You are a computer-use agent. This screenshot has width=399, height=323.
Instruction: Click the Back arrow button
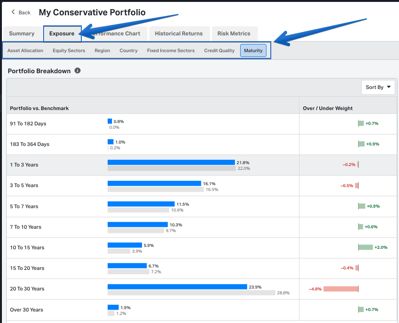point(21,12)
